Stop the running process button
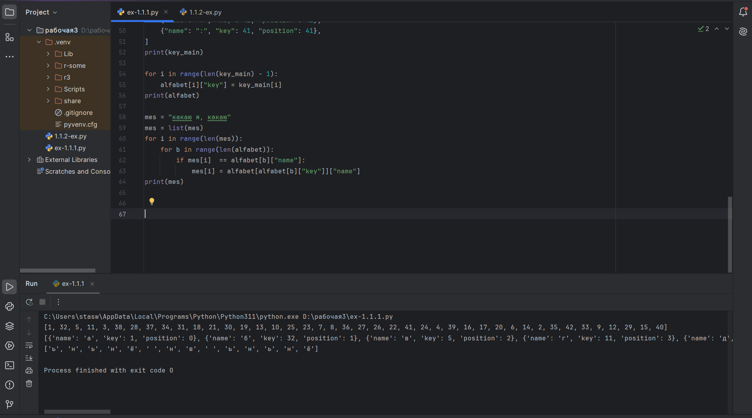The image size is (752, 418). 42,302
